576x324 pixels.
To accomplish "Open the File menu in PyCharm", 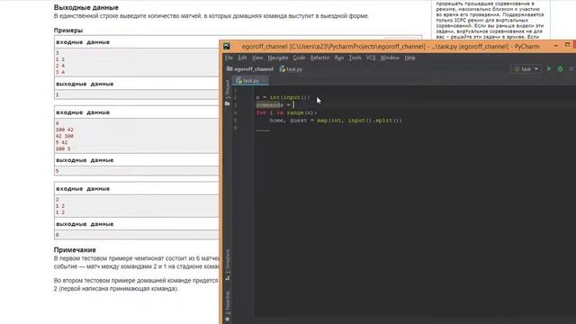I will [x=229, y=58].
